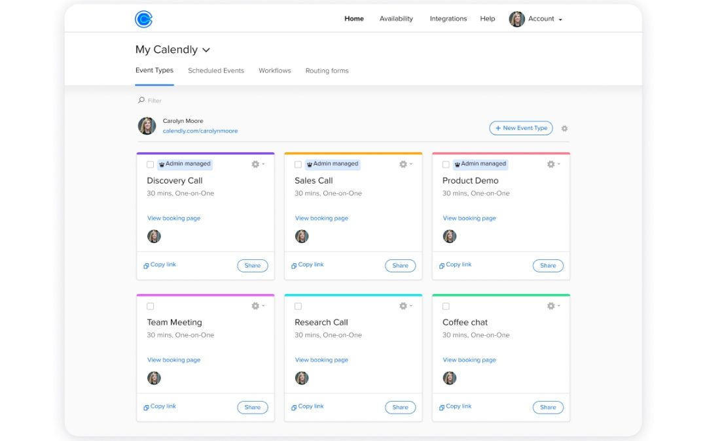This screenshot has width=707, height=441.
Task: Select the Team Meeting checkbox
Action: pos(150,306)
